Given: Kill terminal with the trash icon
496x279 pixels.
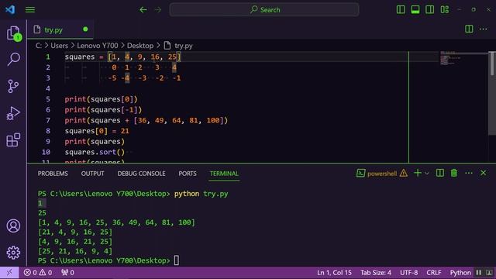Looking at the screenshot, I should (x=454, y=173).
